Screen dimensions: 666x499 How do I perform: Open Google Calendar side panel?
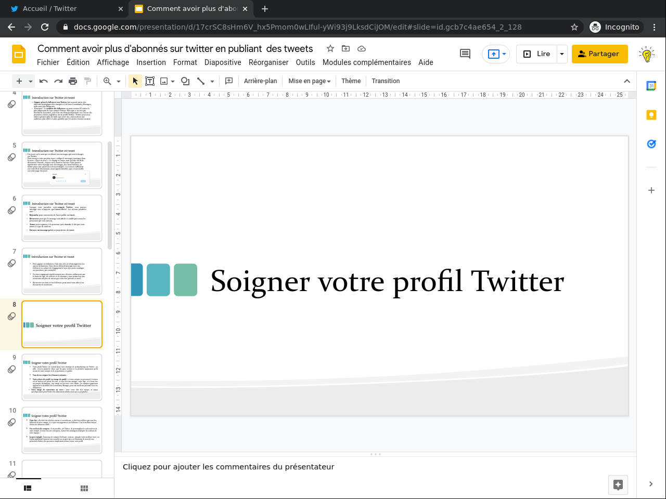pos(651,86)
